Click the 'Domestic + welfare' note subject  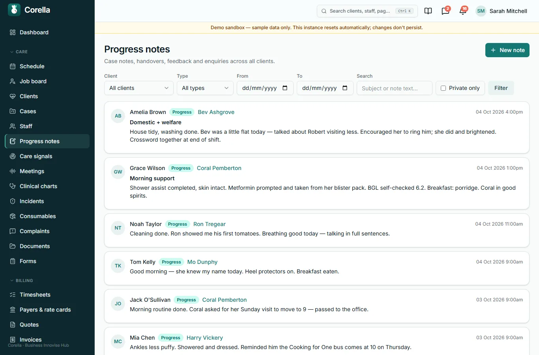click(x=155, y=122)
